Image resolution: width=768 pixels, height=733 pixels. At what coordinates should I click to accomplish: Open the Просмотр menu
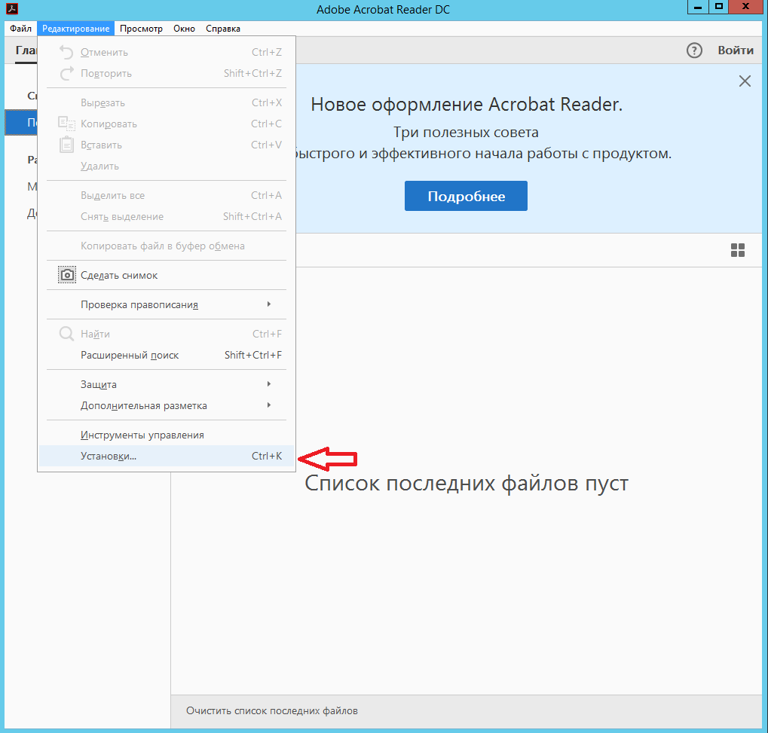click(x=141, y=29)
